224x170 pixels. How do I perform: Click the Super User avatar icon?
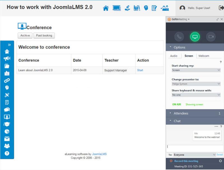182,8
